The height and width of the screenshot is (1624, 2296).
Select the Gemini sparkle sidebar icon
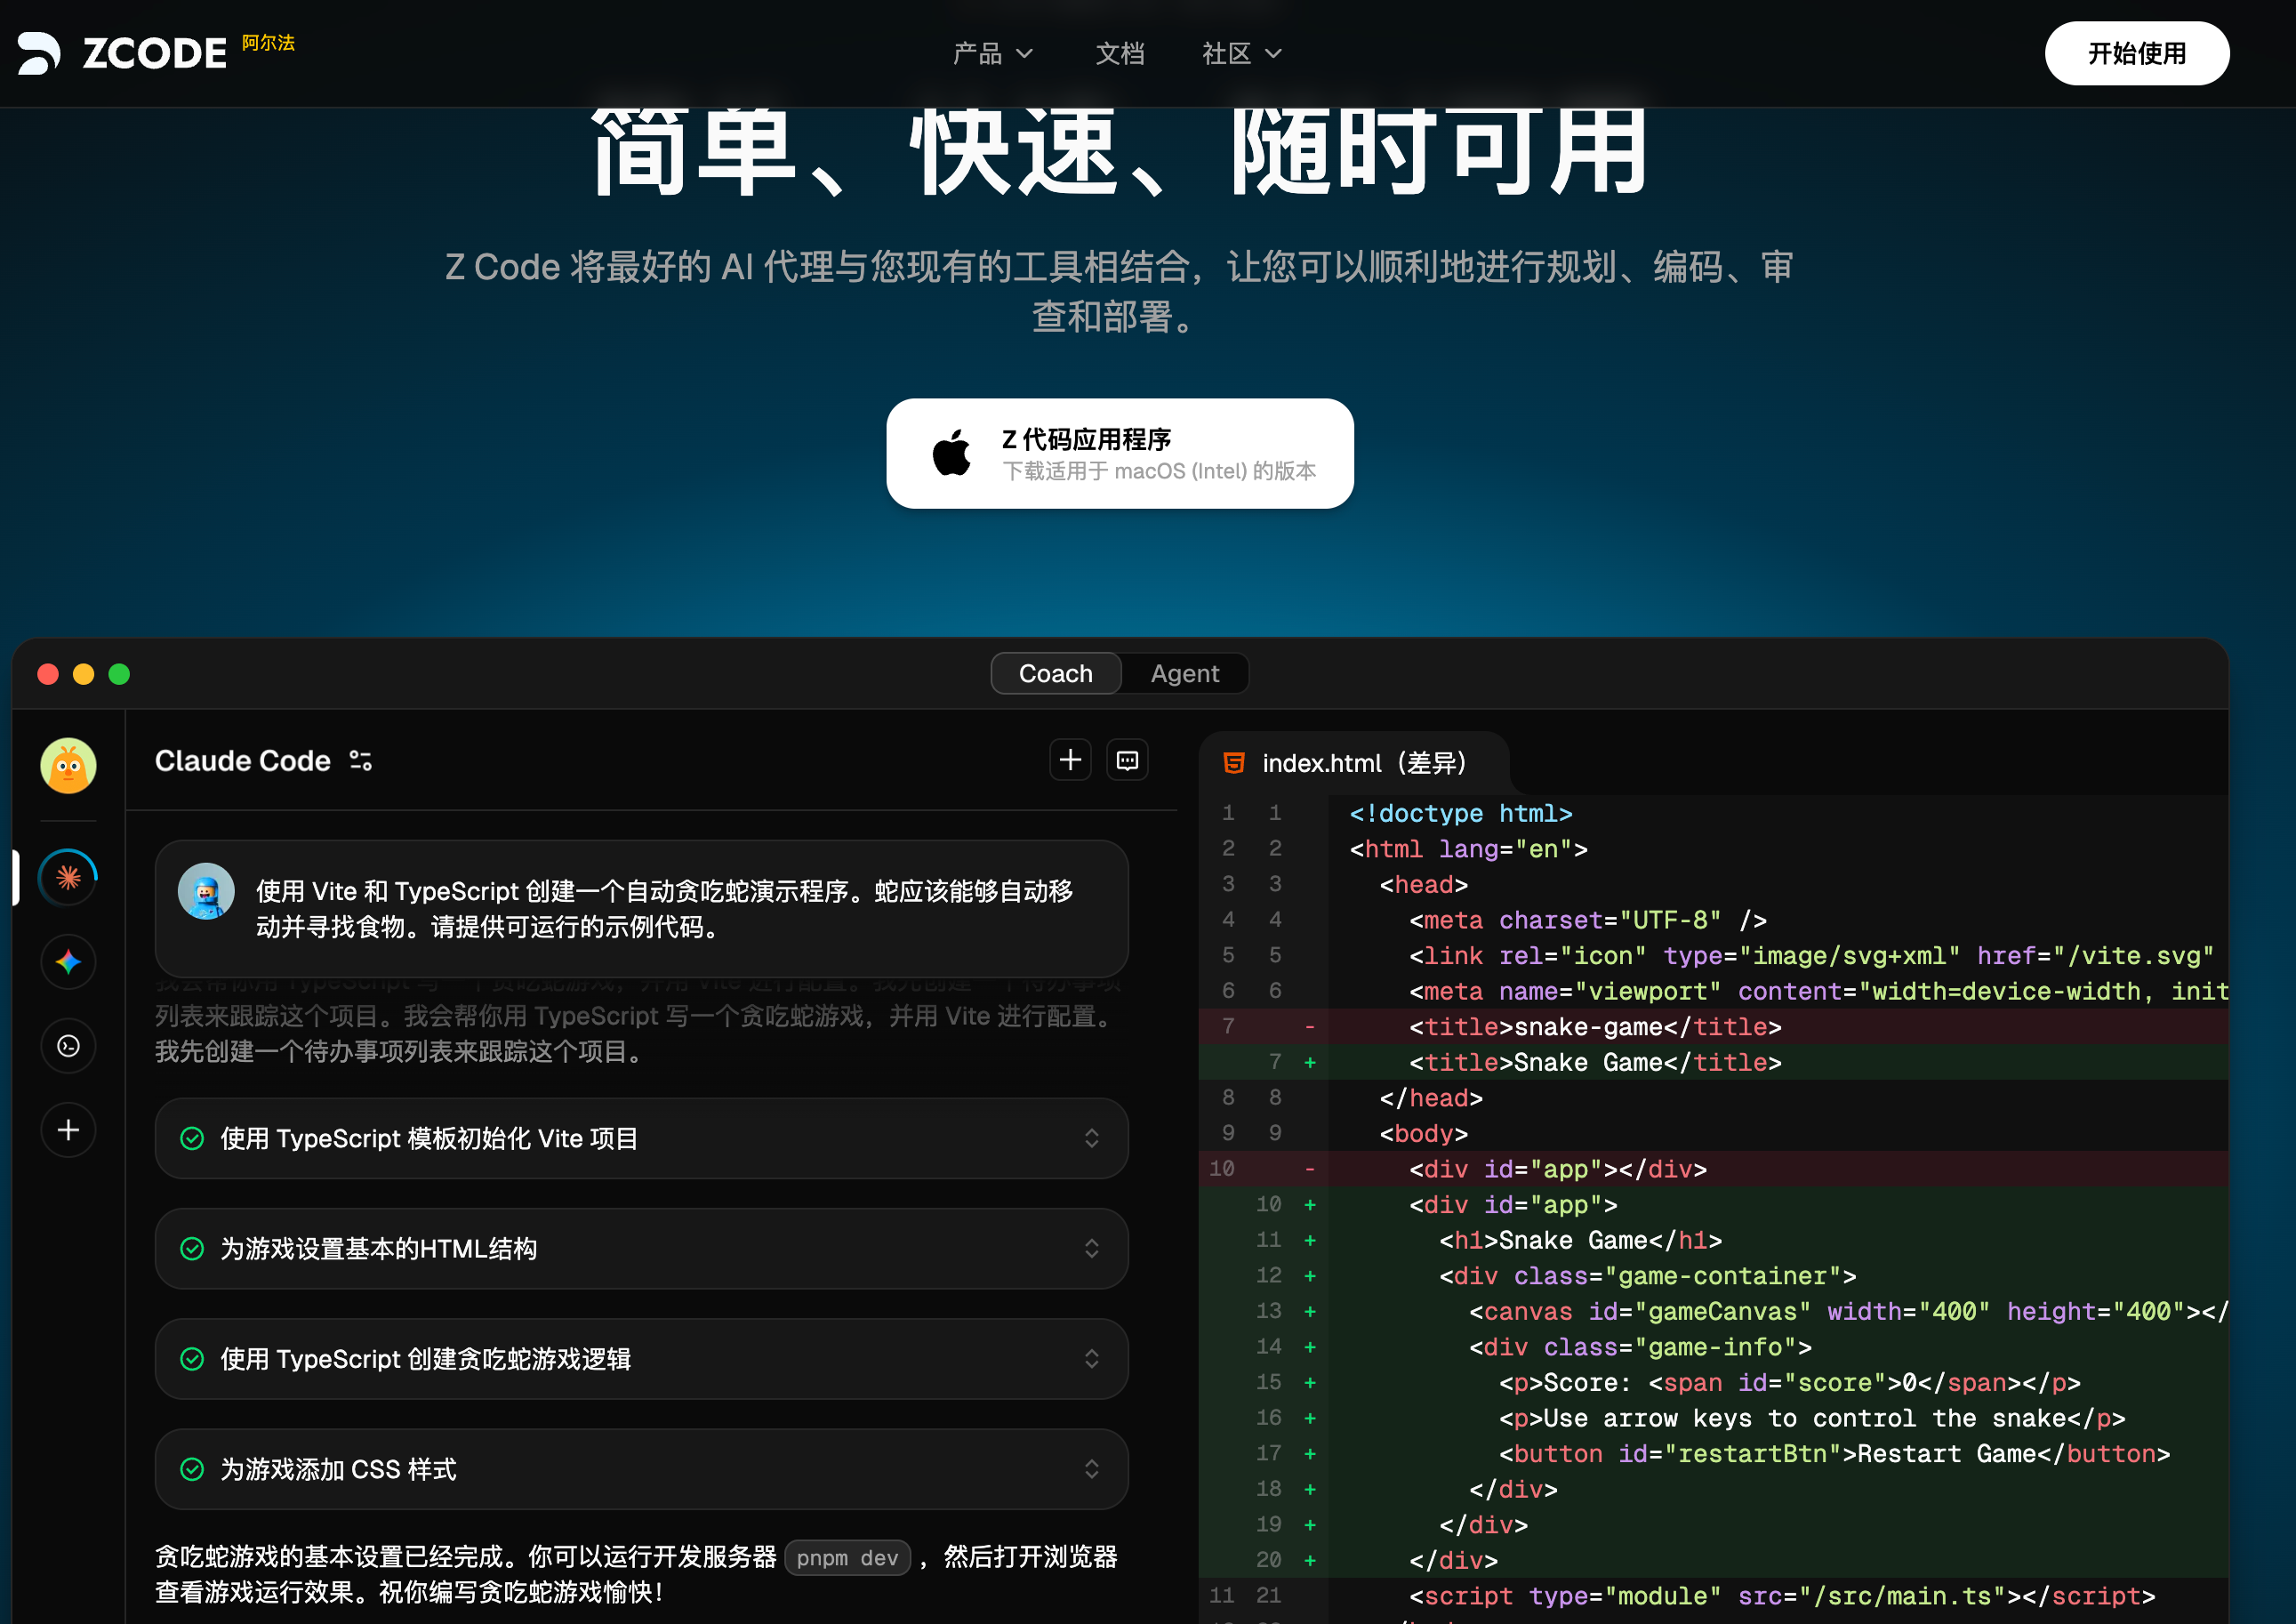click(x=68, y=962)
